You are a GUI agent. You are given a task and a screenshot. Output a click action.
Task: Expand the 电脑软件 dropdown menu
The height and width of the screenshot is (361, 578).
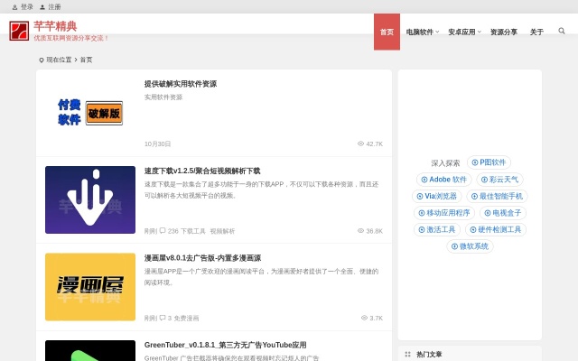(x=422, y=32)
